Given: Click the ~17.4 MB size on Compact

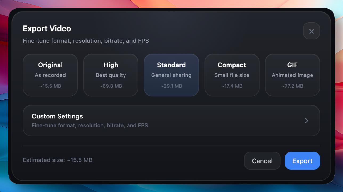Looking at the screenshot, I should 232,86.
